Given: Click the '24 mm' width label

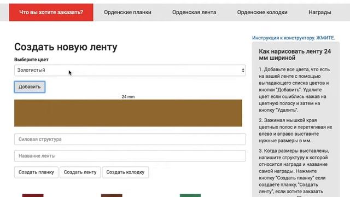Looking at the screenshot, I should click(128, 97).
